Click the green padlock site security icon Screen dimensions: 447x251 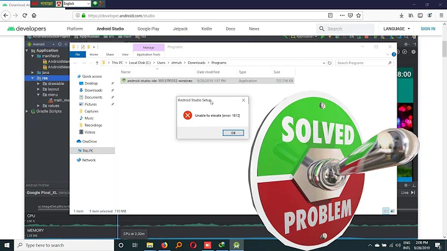click(84, 16)
